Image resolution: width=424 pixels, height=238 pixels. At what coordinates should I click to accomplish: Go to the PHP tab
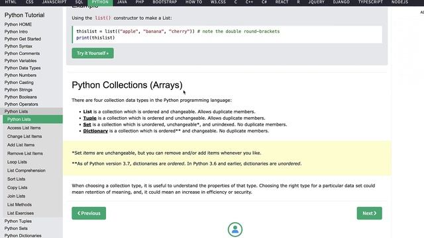click(x=140, y=2)
